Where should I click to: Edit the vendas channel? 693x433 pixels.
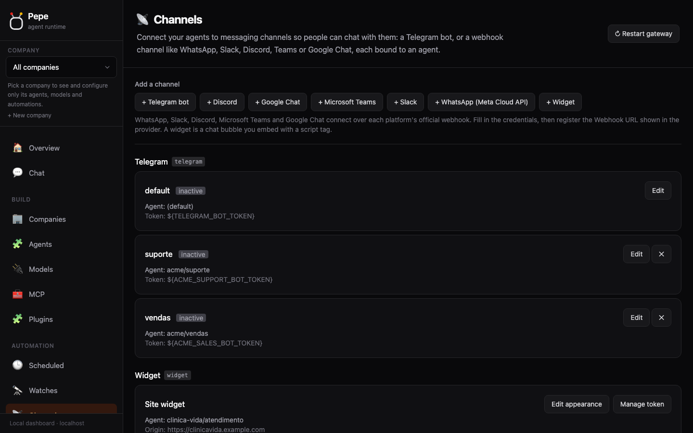pos(636,318)
